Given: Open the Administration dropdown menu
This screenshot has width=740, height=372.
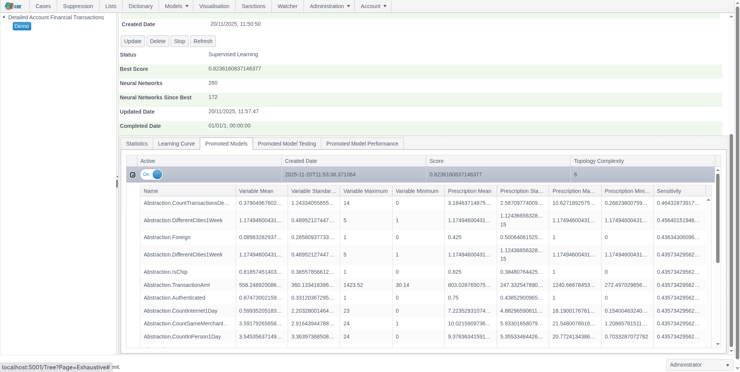Looking at the screenshot, I should coord(329,6).
